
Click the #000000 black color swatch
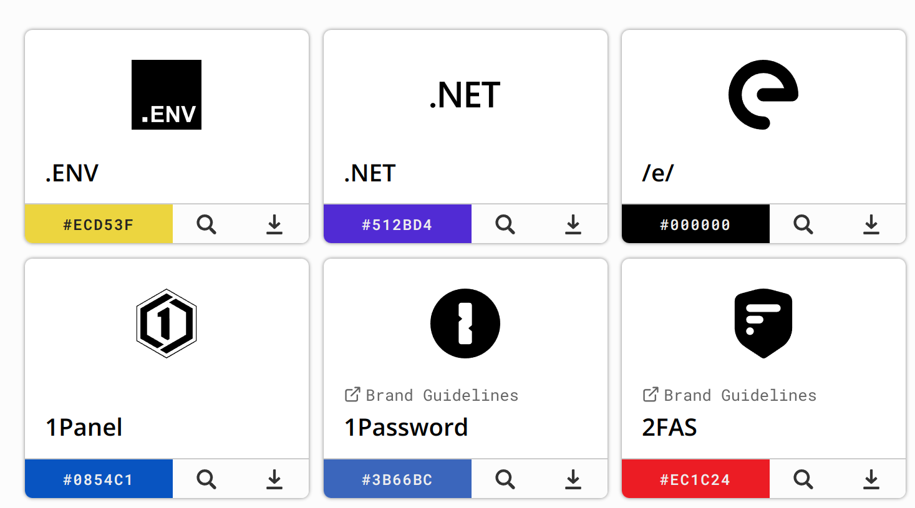pyautogui.click(x=695, y=224)
